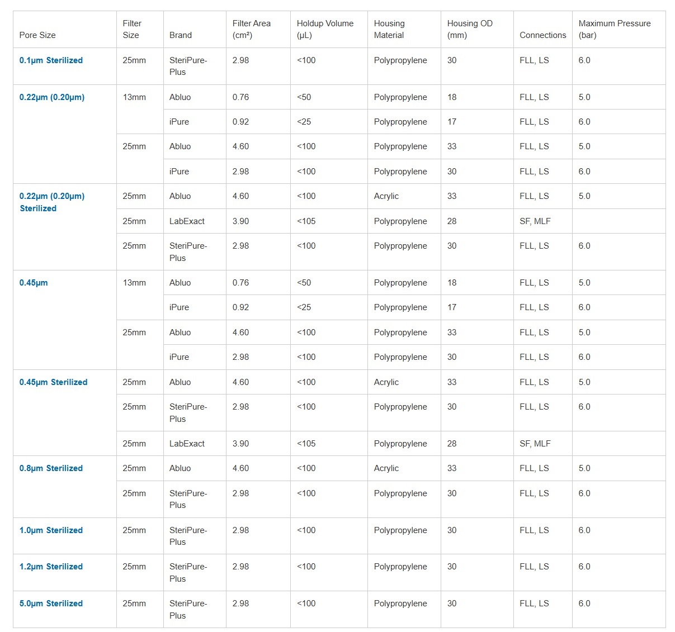Click the Maximum Pressure (bar) header
Screen dimensions: 675x632
[615, 29]
